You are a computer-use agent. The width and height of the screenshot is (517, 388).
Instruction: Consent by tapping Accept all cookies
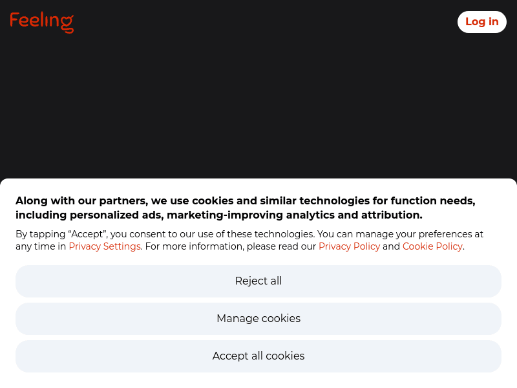(x=258, y=356)
